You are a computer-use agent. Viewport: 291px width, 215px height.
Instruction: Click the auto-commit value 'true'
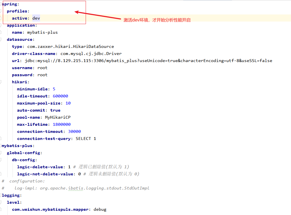[55, 110]
